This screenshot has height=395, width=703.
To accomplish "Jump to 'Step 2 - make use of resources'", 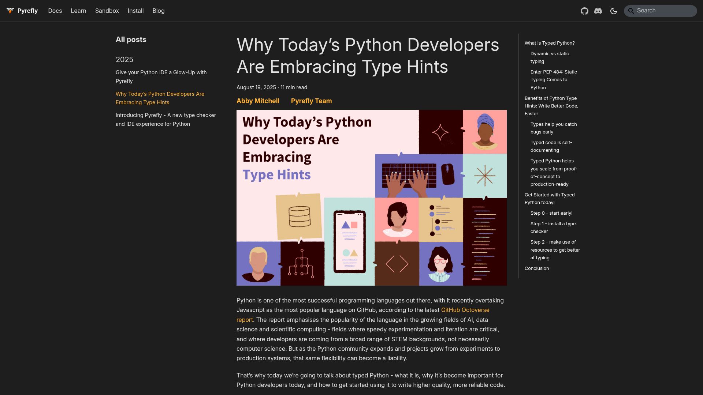I will point(555,250).
